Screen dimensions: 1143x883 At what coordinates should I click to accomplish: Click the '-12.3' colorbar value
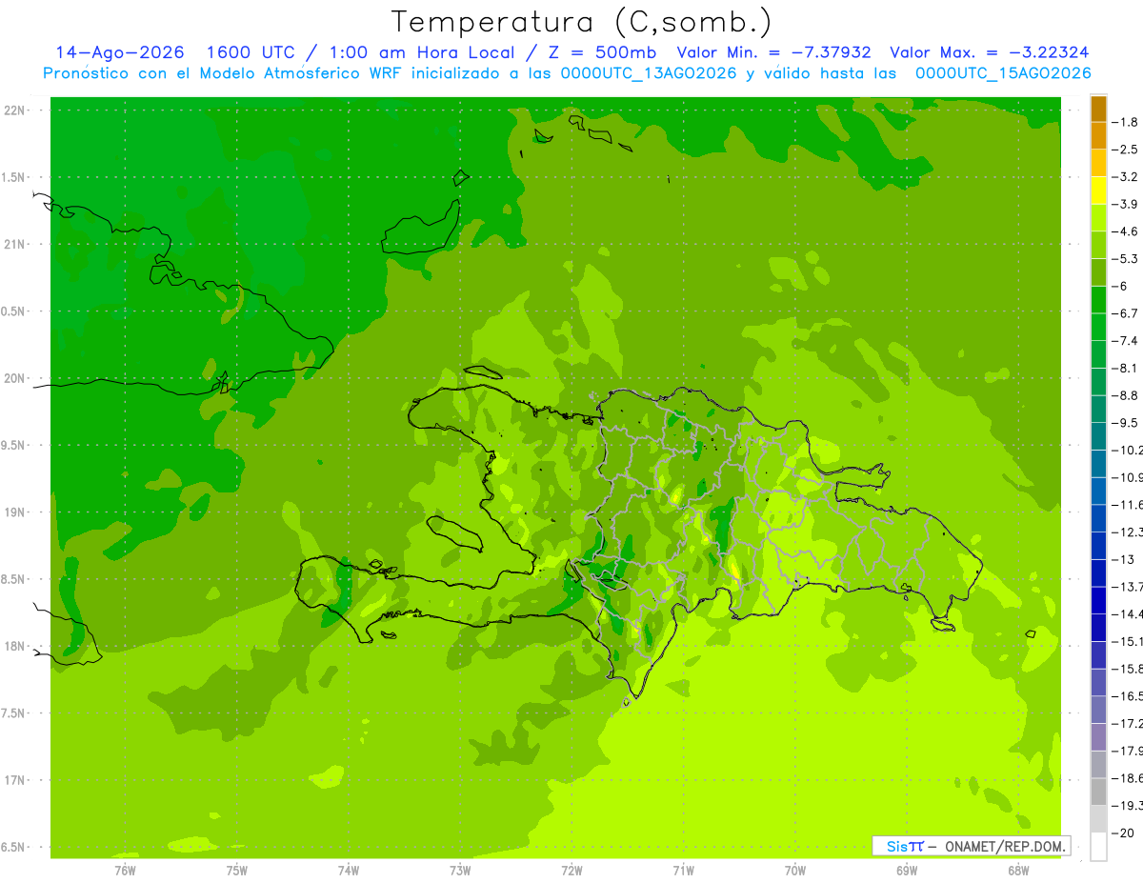click(x=1128, y=532)
